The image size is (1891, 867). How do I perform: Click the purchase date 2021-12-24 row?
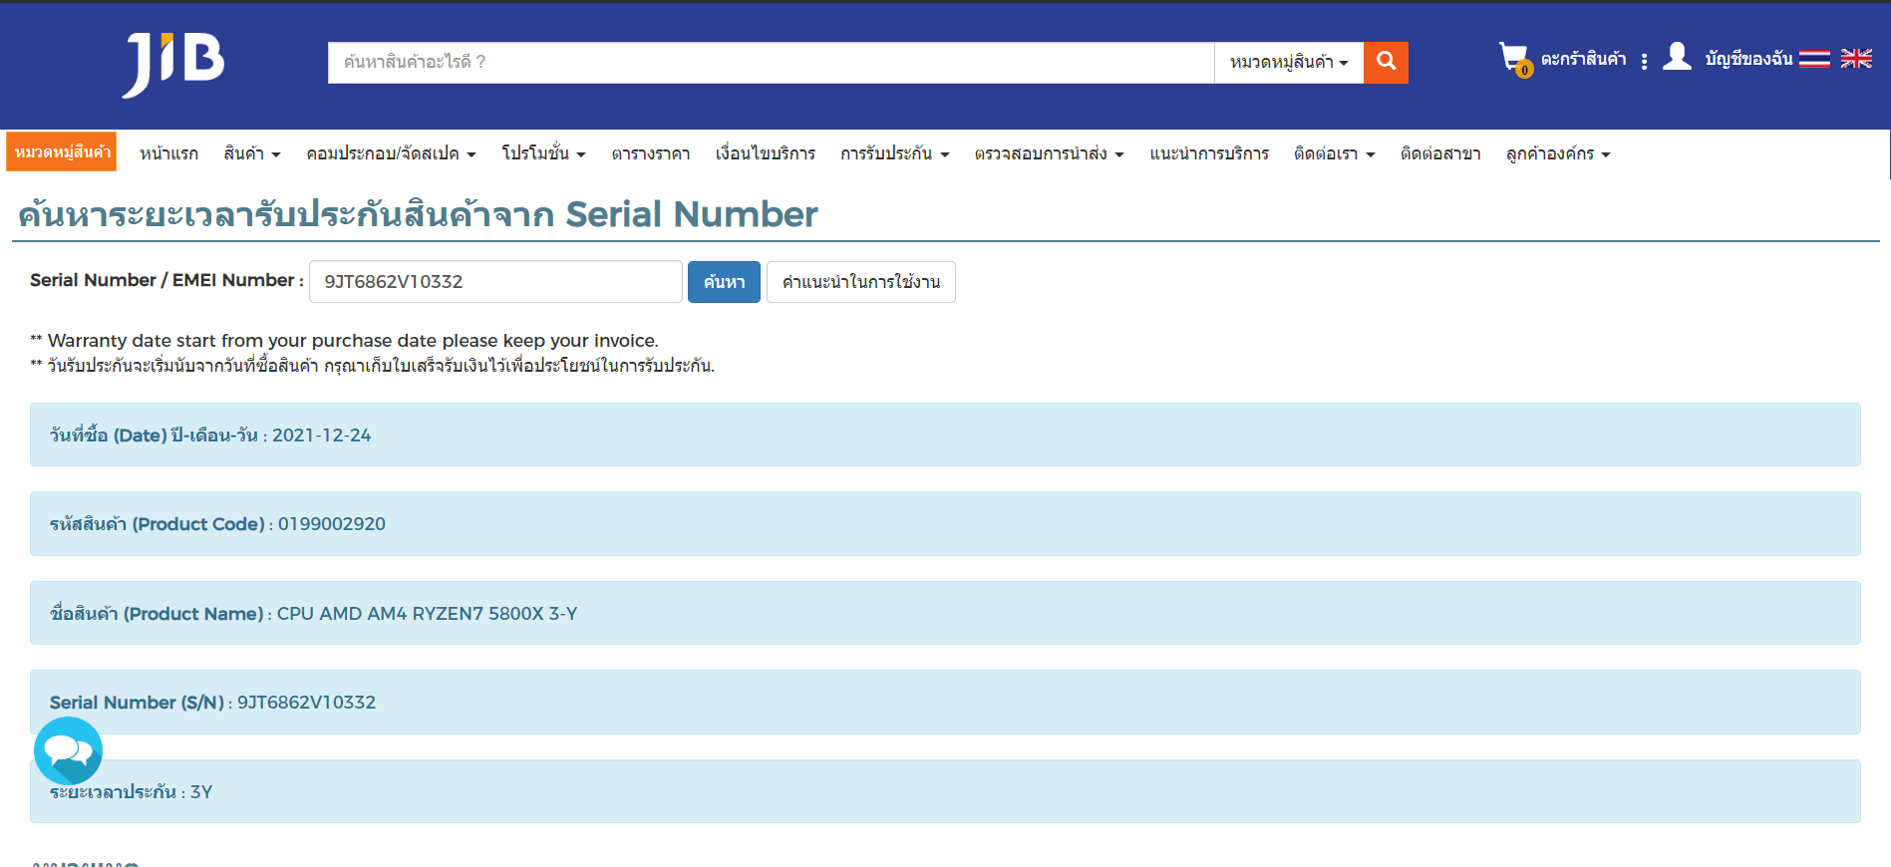pos(945,434)
